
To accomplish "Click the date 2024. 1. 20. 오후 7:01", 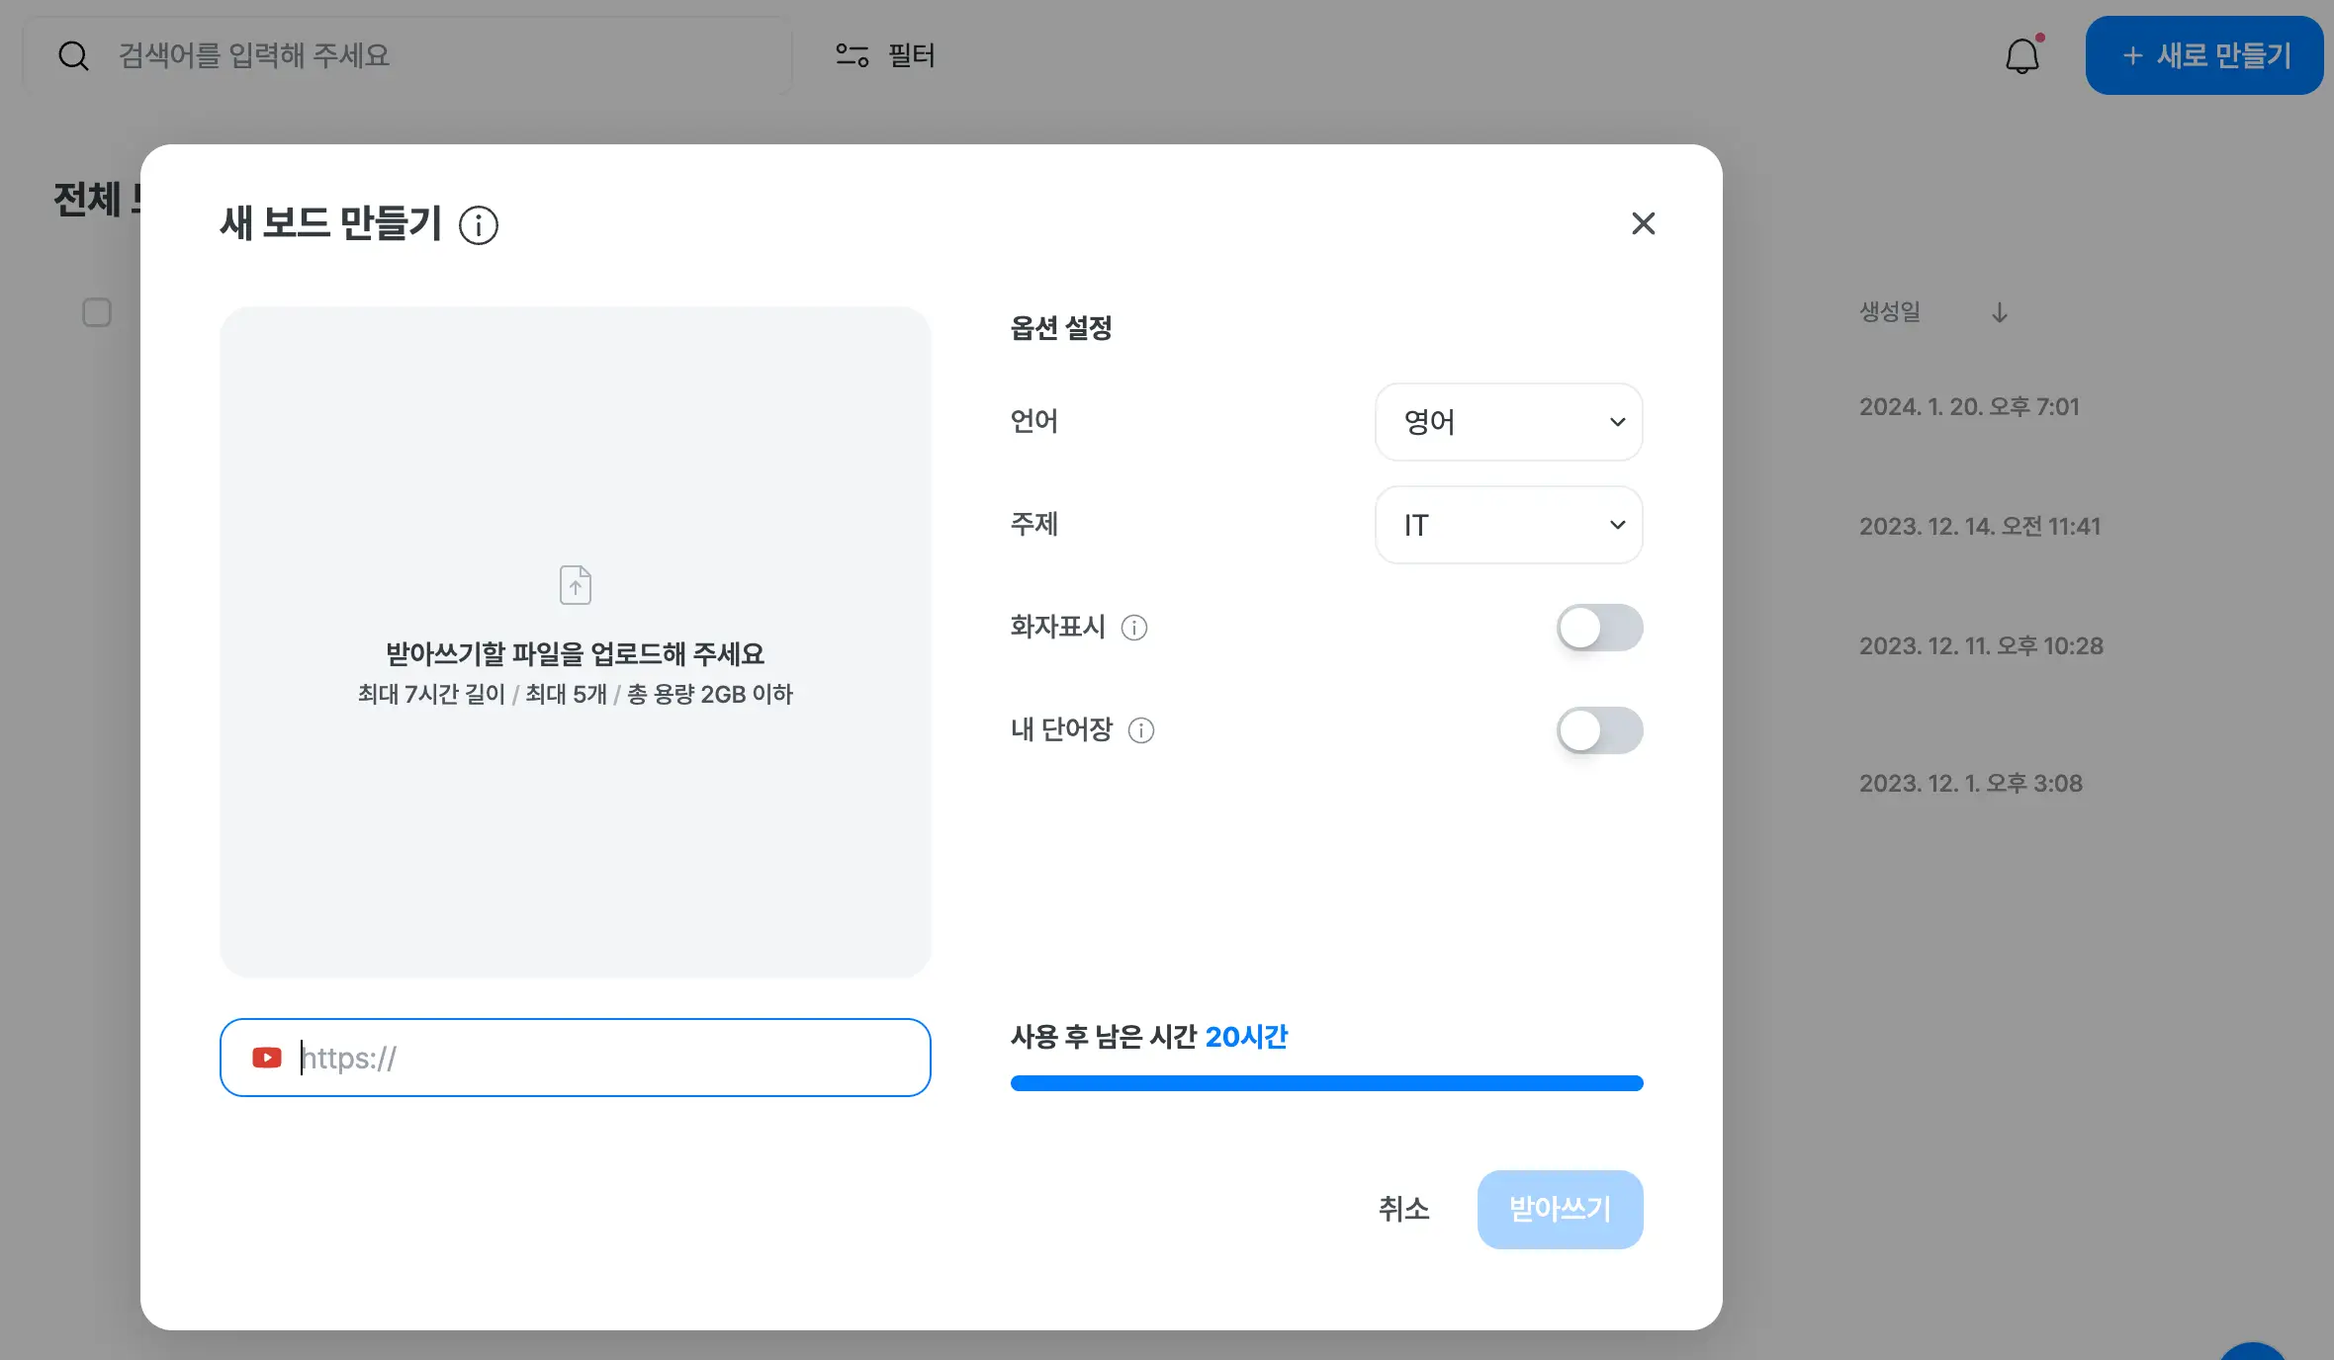I will point(1969,406).
